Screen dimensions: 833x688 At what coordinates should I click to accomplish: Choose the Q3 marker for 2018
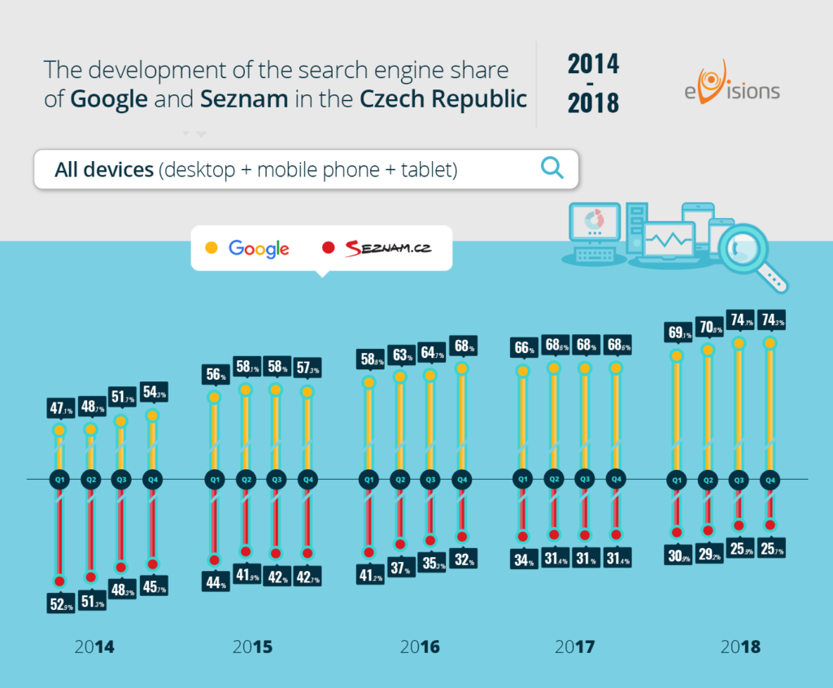click(x=739, y=480)
